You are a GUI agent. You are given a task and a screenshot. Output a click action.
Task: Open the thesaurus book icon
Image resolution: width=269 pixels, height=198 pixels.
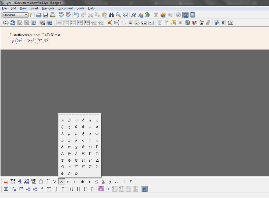coord(231,23)
